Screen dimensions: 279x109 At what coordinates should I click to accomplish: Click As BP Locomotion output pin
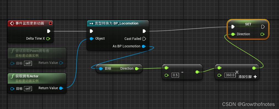click(143, 46)
